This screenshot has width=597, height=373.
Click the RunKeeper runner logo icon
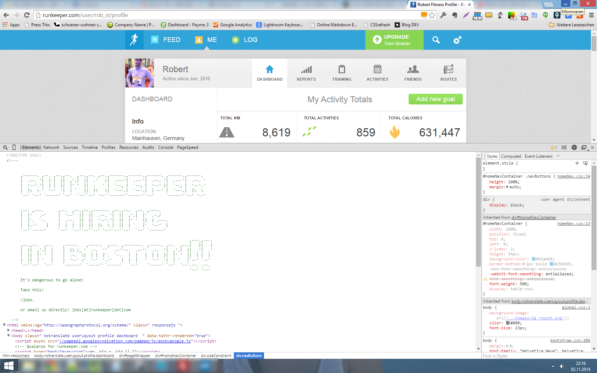(x=134, y=40)
